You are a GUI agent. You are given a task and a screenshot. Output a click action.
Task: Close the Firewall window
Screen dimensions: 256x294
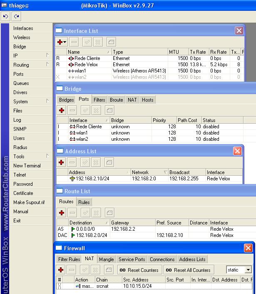point(248,248)
